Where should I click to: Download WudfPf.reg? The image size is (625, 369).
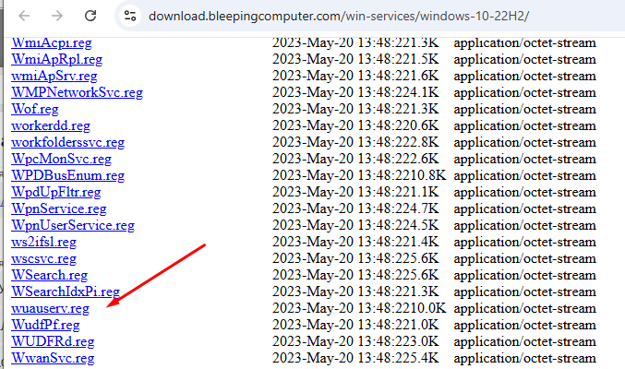pyautogui.click(x=45, y=325)
